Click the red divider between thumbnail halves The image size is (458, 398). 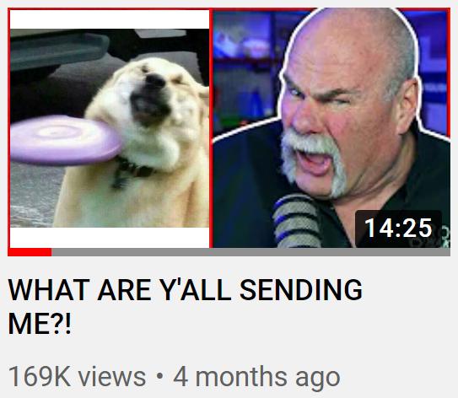pos(211,128)
